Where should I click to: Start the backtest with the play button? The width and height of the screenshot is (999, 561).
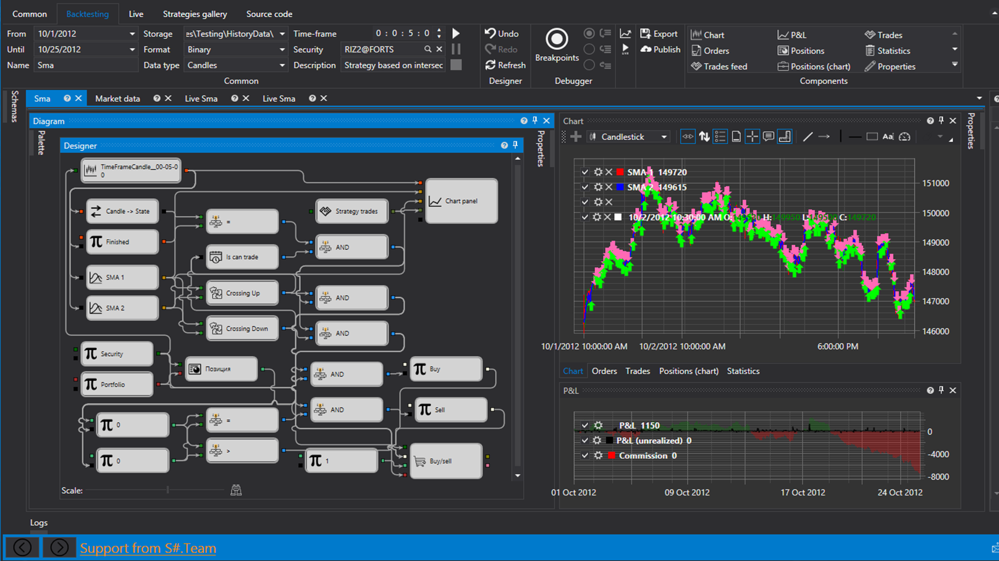pos(456,33)
